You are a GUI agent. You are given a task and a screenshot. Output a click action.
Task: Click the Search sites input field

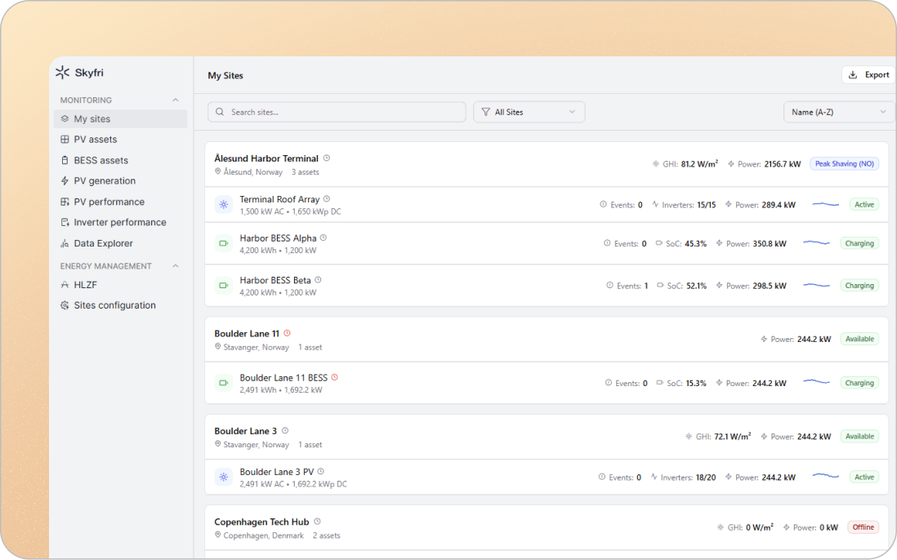pyautogui.click(x=337, y=112)
